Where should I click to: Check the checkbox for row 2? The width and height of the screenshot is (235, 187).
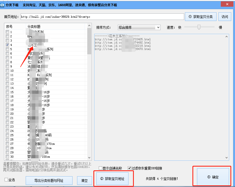coord(7,36)
